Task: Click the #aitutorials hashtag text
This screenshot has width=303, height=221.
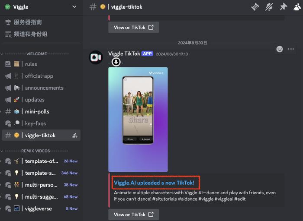Action: tap(164, 199)
